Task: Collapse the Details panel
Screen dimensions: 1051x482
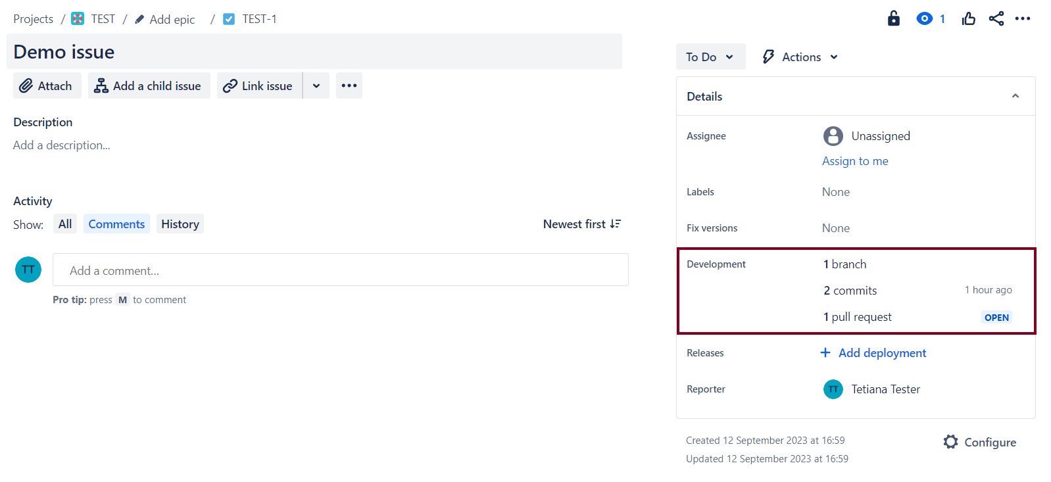Action: coord(1015,96)
